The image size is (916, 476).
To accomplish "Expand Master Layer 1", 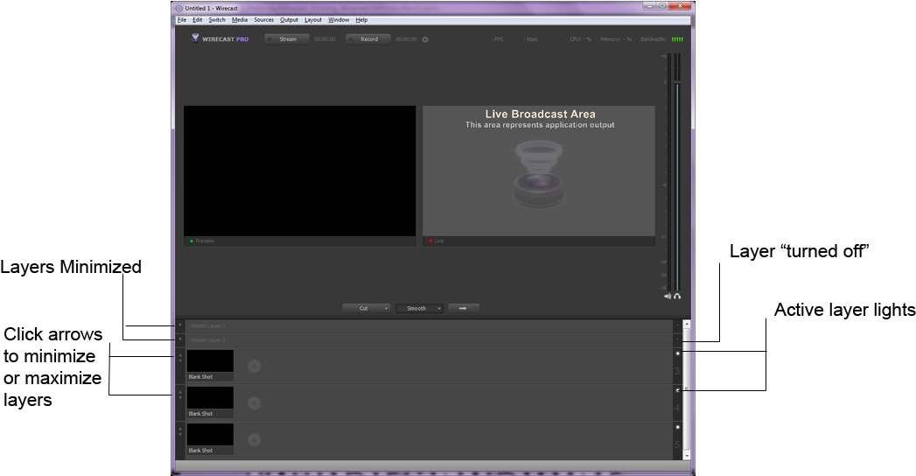I will tap(180, 325).
